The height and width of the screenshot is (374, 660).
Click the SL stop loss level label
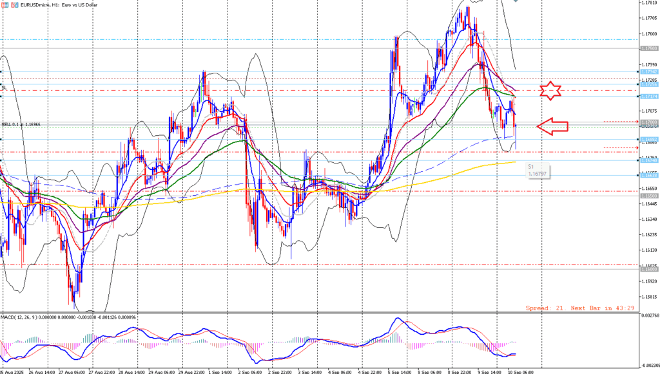(x=4, y=88)
